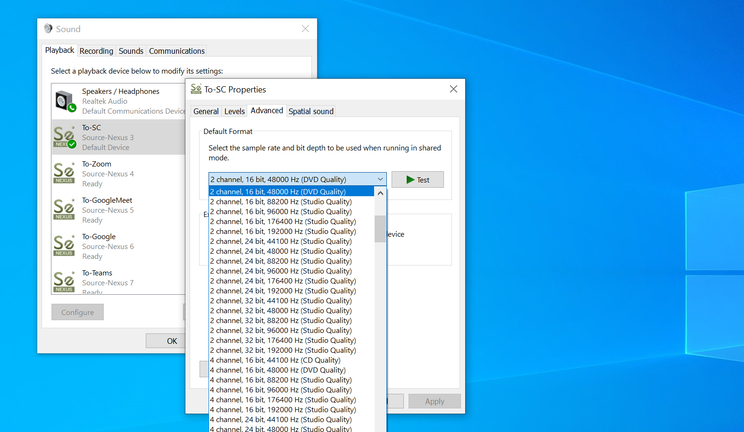Screen dimensions: 744x432
Task: Select the Speakers / Headphones device icon
Action: (65, 101)
